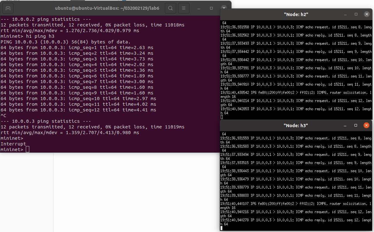Click h3 echo reply line 19:51:39.938833
The height and width of the screenshot is (232, 374).
point(296,197)
